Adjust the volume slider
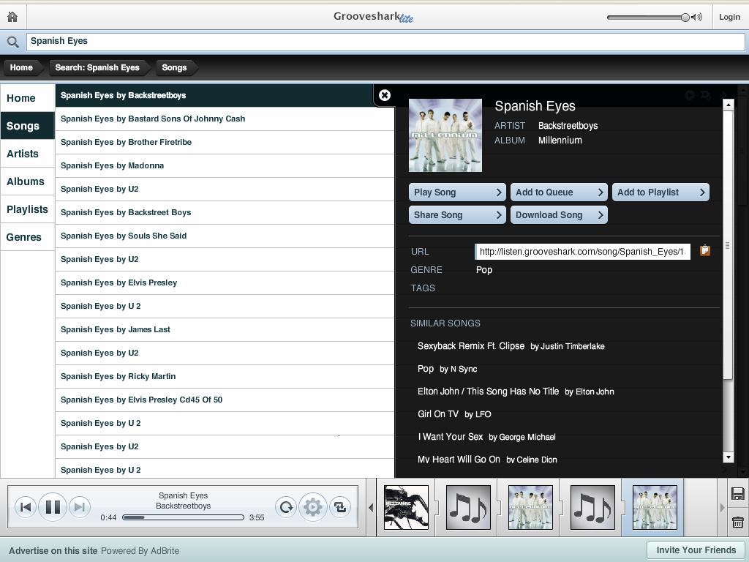The height and width of the screenshot is (562, 749). point(648,18)
